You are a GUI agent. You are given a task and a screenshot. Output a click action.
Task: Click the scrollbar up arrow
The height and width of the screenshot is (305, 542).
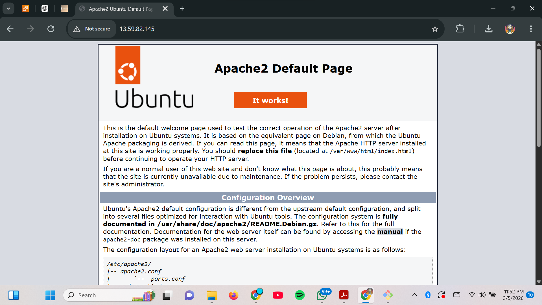pos(539,44)
